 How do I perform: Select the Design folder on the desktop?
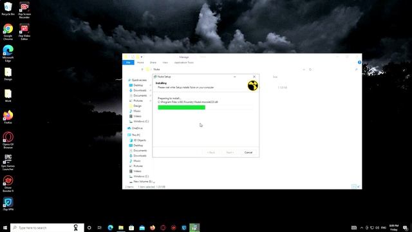pyautogui.click(x=8, y=74)
